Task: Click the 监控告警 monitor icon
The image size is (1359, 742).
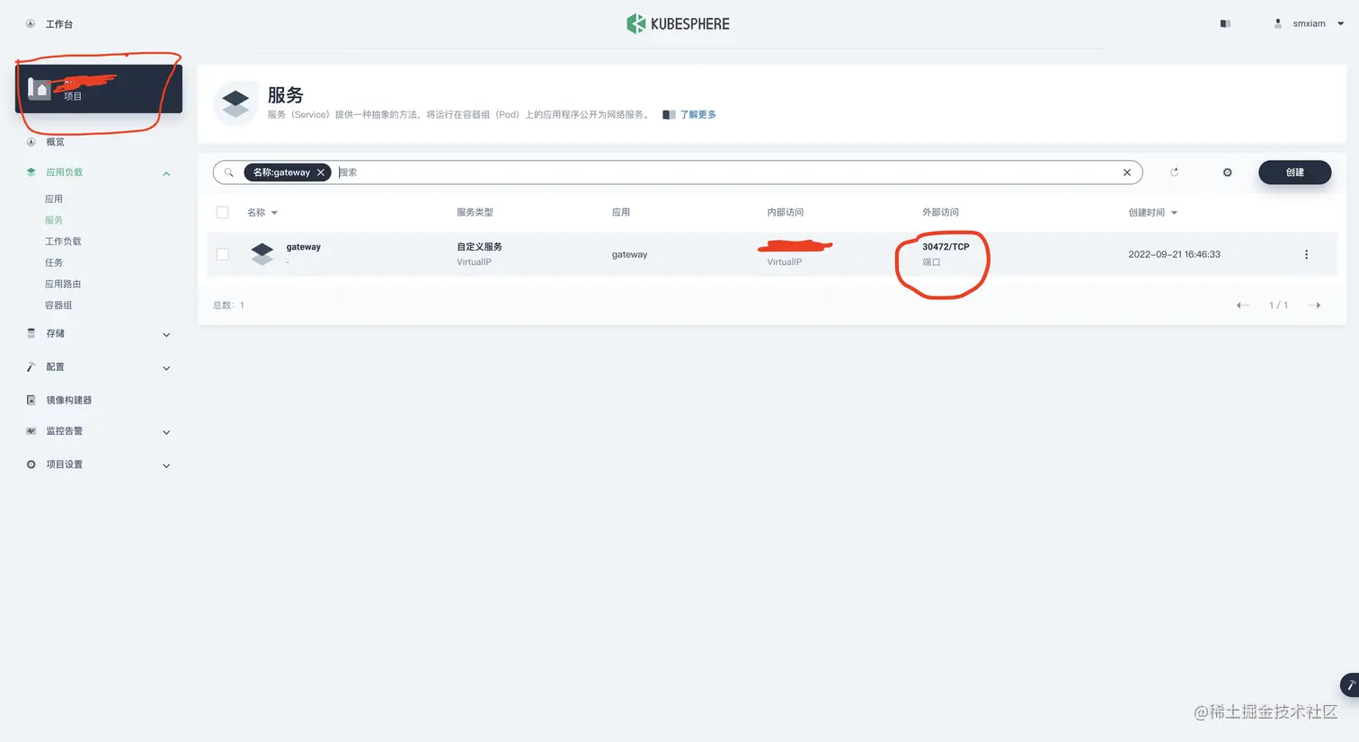Action: pos(31,431)
